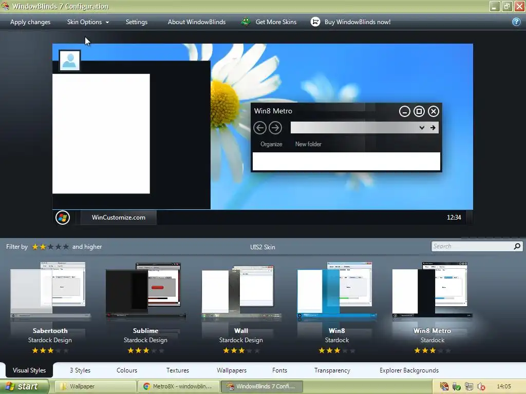526x394 pixels.
Task: Switch to the Fonts tab
Action: [279, 370]
